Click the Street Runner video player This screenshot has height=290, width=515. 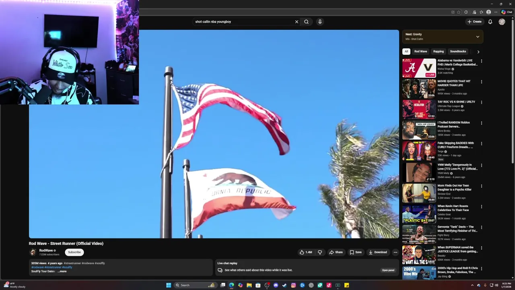click(x=214, y=134)
